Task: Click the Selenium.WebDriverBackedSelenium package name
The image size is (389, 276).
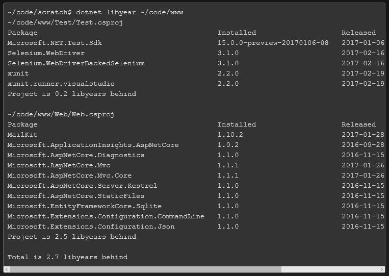Action: pos(76,63)
